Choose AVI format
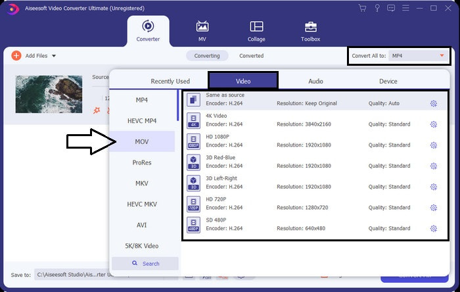 (142, 225)
